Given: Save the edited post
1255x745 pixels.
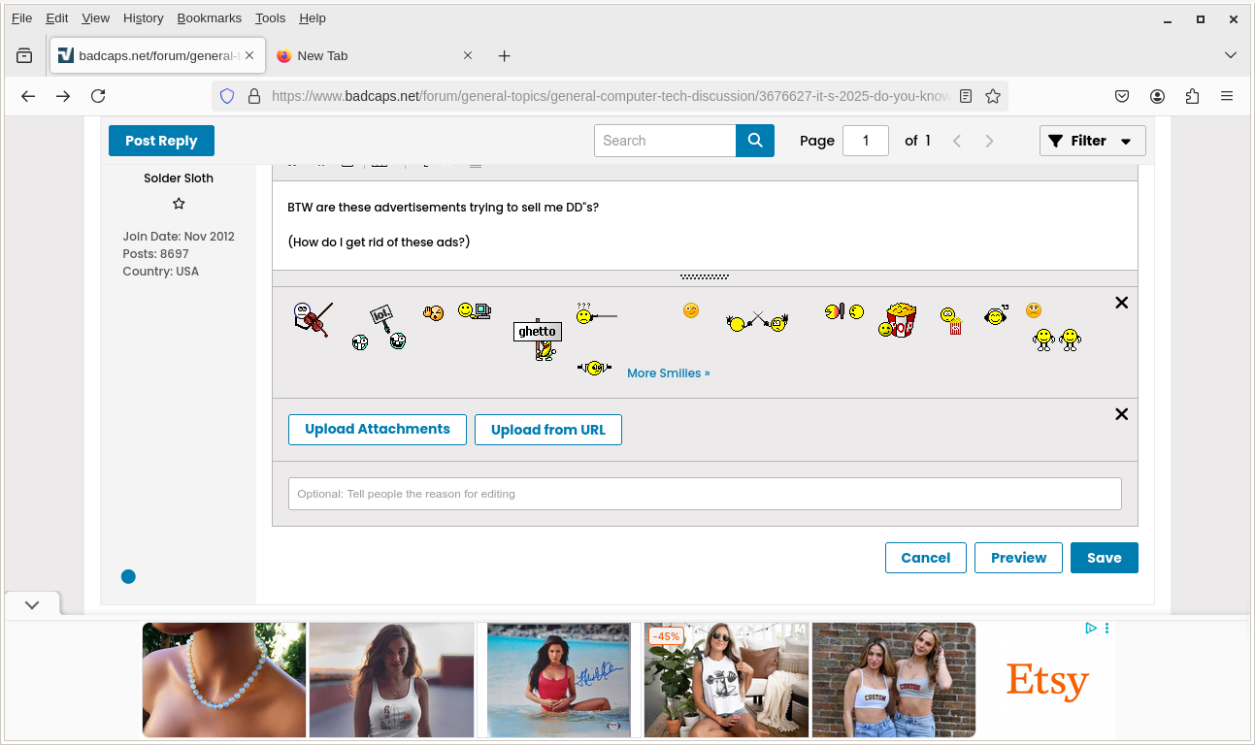Looking at the screenshot, I should tap(1104, 558).
